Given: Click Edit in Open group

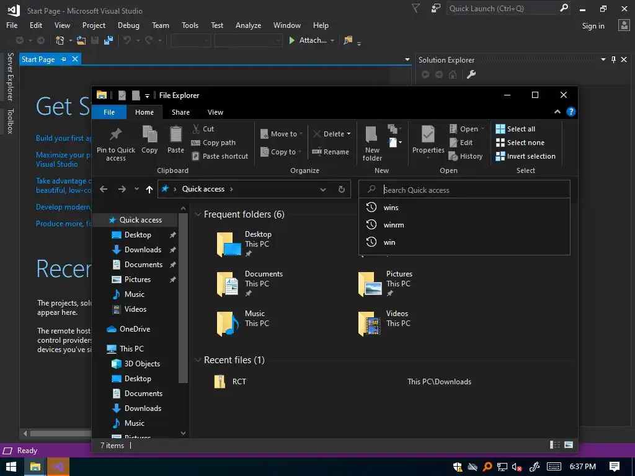Looking at the screenshot, I should click(x=461, y=143).
